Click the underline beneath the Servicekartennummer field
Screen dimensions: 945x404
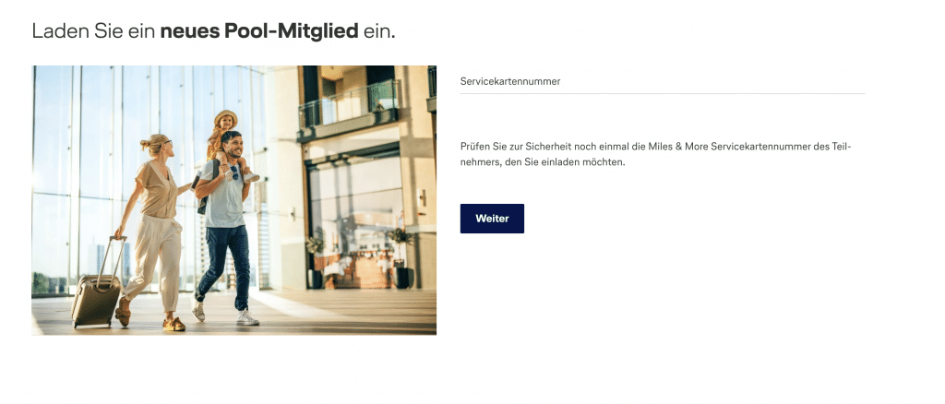663,93
